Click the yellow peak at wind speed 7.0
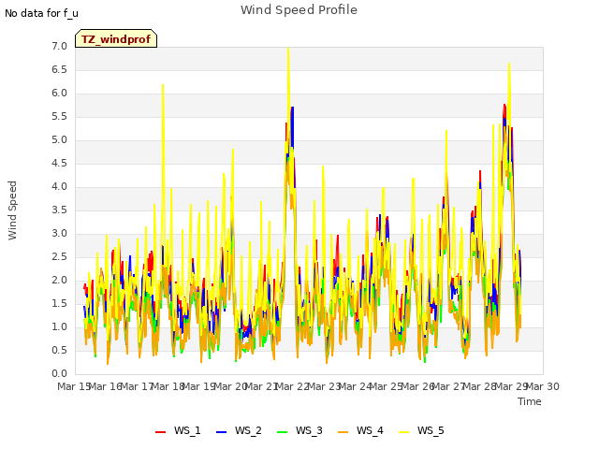 288,49
